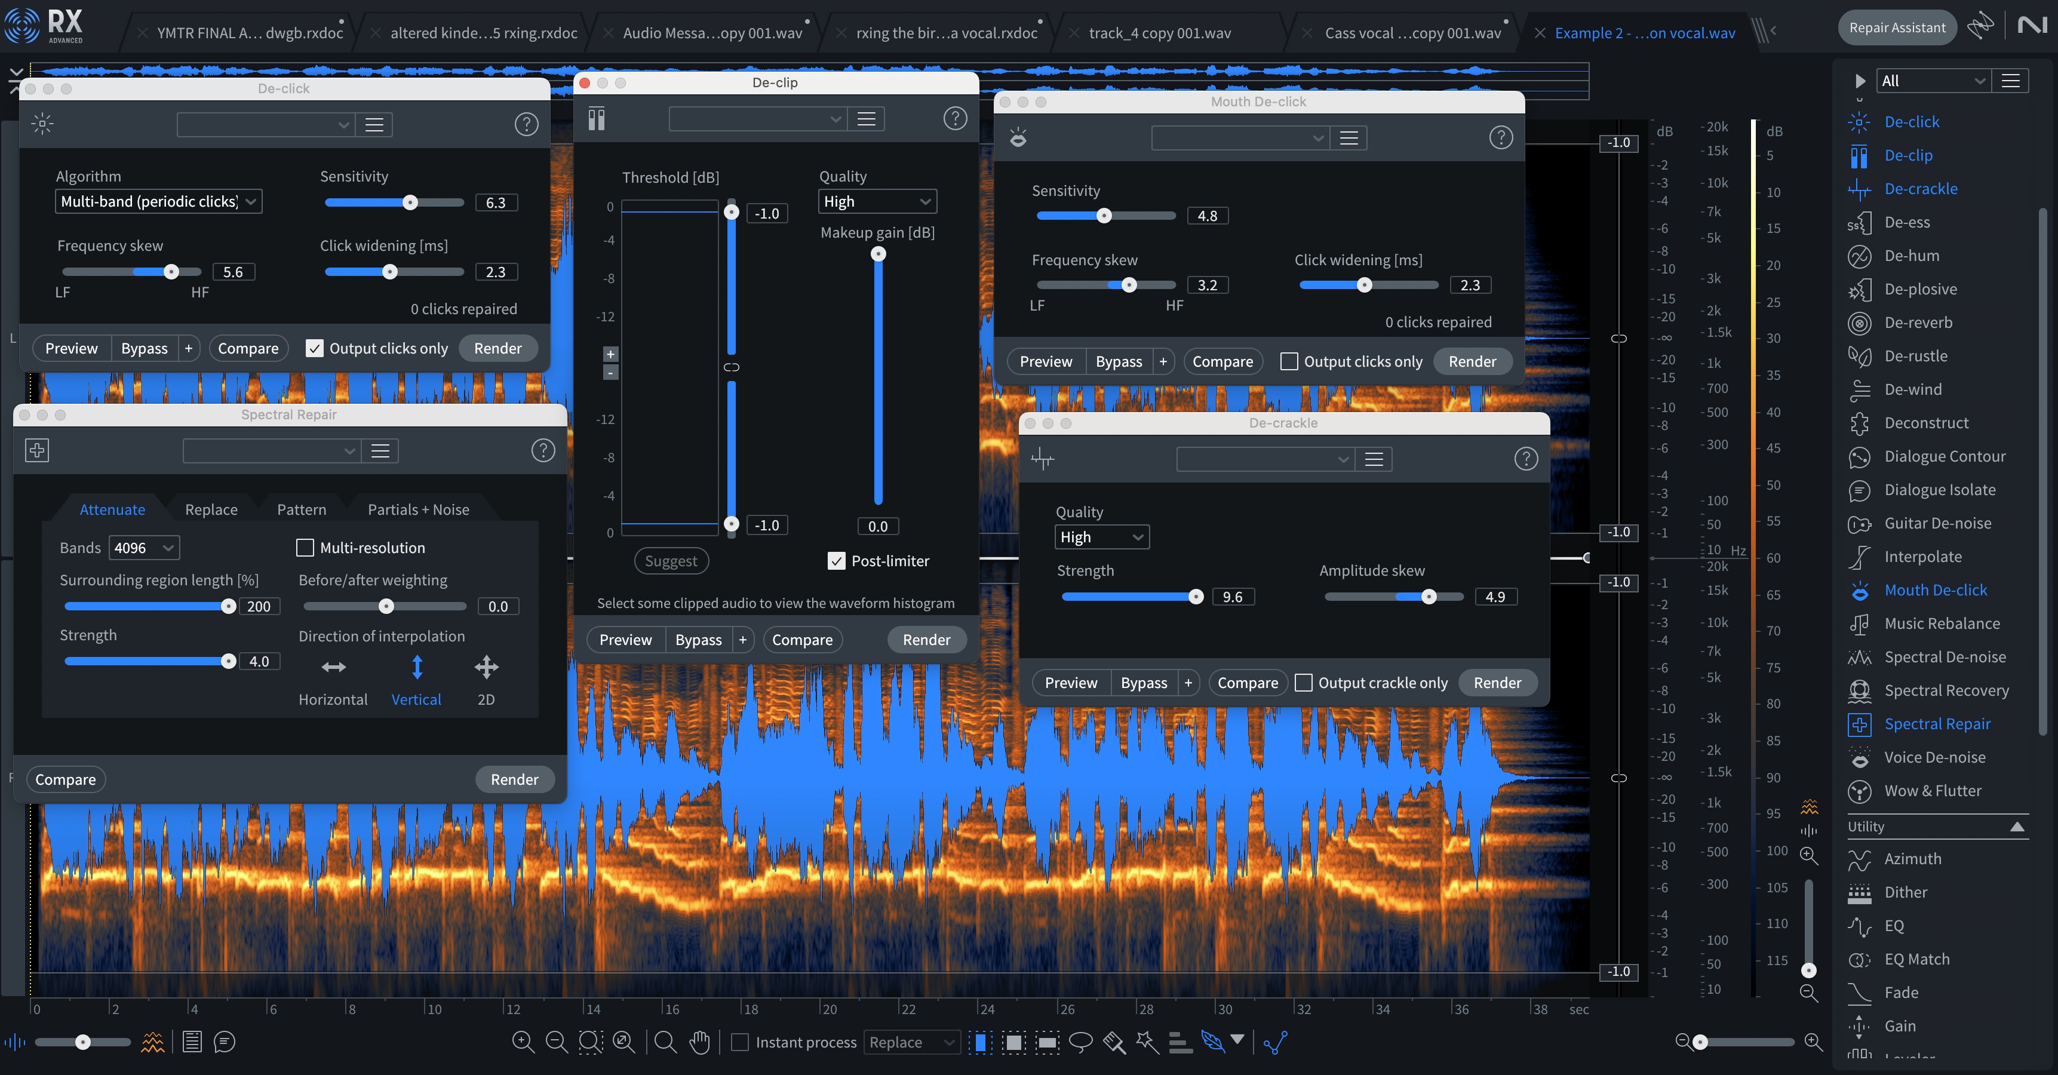The height and width of the screenshot is (1075, 2058).
Task: Open the De-plosive module
Action: click(1921, 289)
